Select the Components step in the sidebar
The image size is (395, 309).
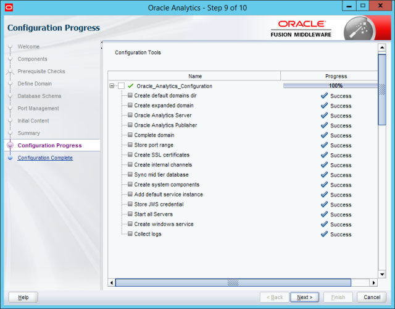33,59
